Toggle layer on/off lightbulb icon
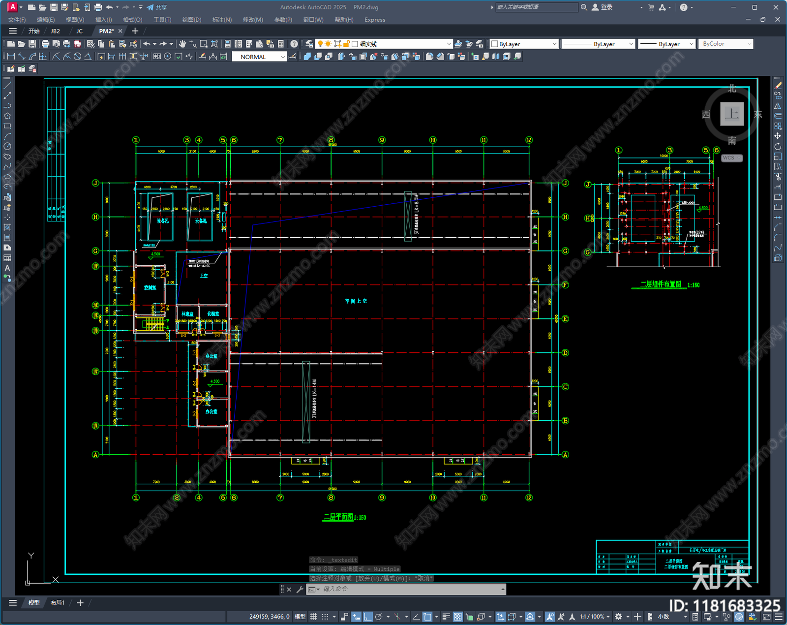This screenshot has width=787, height=625. [320, 44]
